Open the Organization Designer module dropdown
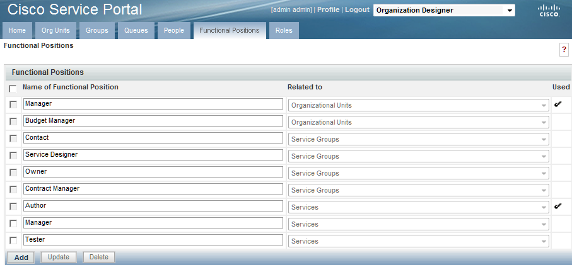The width and height of the screenshot is (572, 265). (x=444, y=10)
